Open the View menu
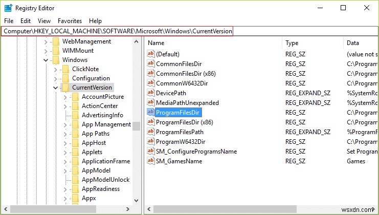The width and height of the screenshot is (379, 215). (44, 21)
